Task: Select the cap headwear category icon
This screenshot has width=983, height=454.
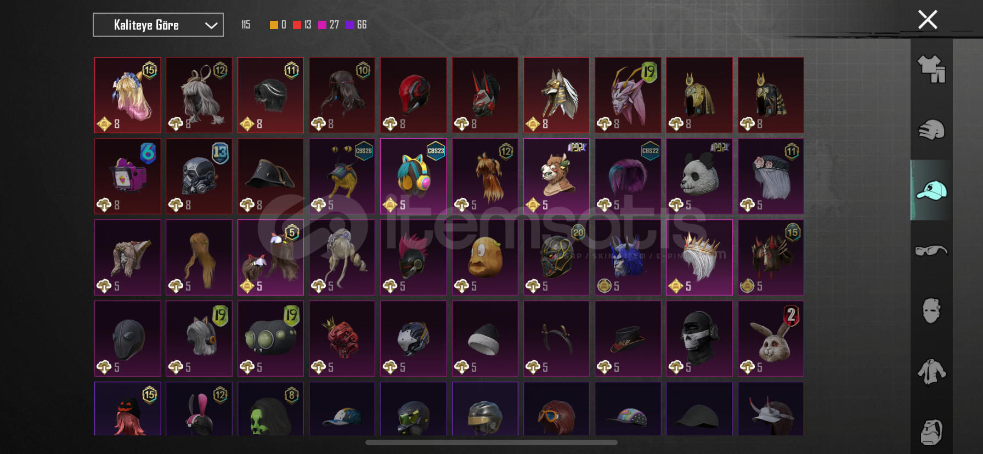Action: click(x=931, y=190)
